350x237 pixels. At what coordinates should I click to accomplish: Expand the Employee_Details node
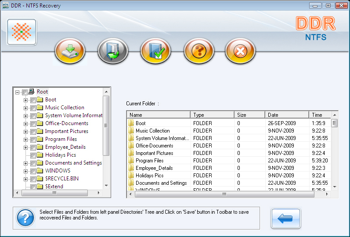pos(25,147)
